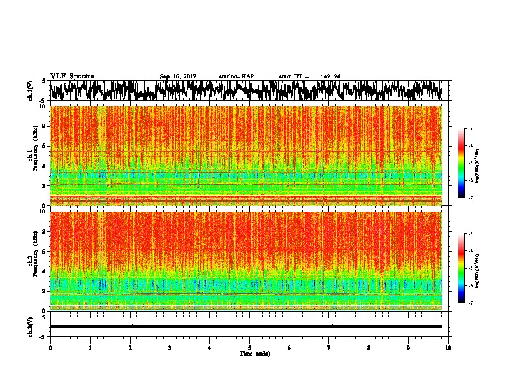Click the "ch.1(V)" axis label
505x390 pixels.
point(31,90)
